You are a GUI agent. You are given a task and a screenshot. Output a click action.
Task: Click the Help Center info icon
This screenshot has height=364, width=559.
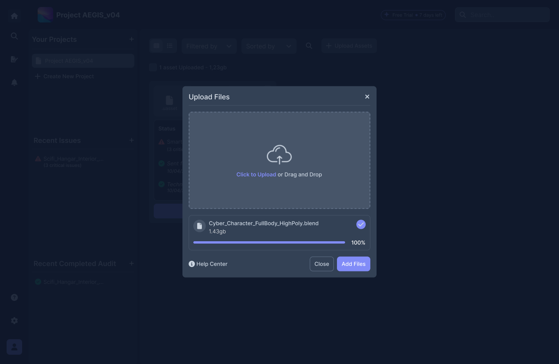[192, 264]
